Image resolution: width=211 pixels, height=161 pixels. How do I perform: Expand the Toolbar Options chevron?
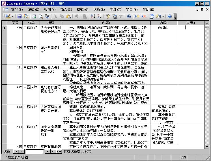[x=175, y=17]
